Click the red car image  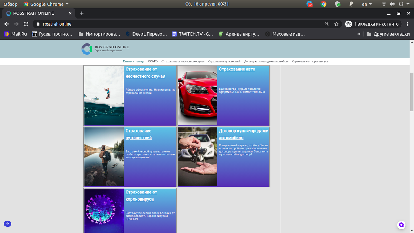(198, 96)
